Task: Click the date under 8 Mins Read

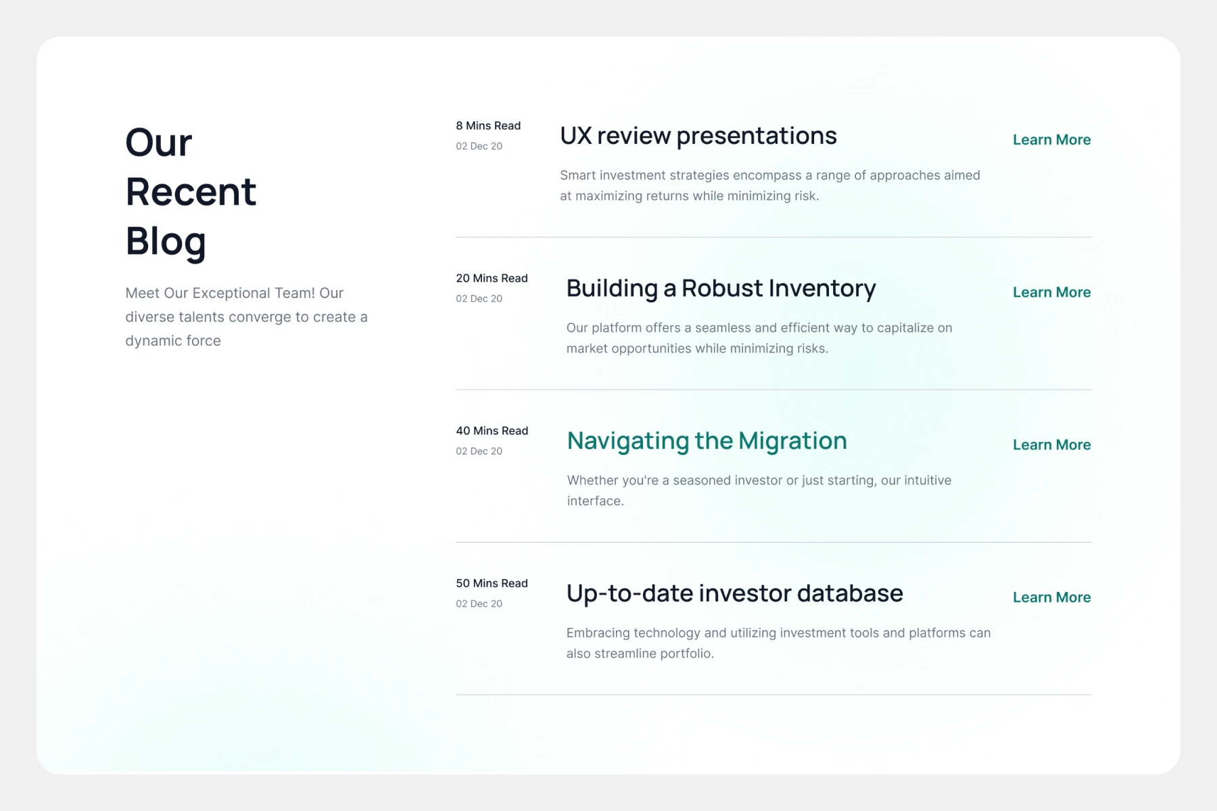Action: click(x=479, y=146)
